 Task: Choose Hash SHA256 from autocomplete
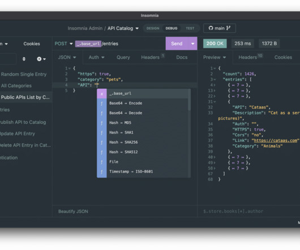point(143,143)
